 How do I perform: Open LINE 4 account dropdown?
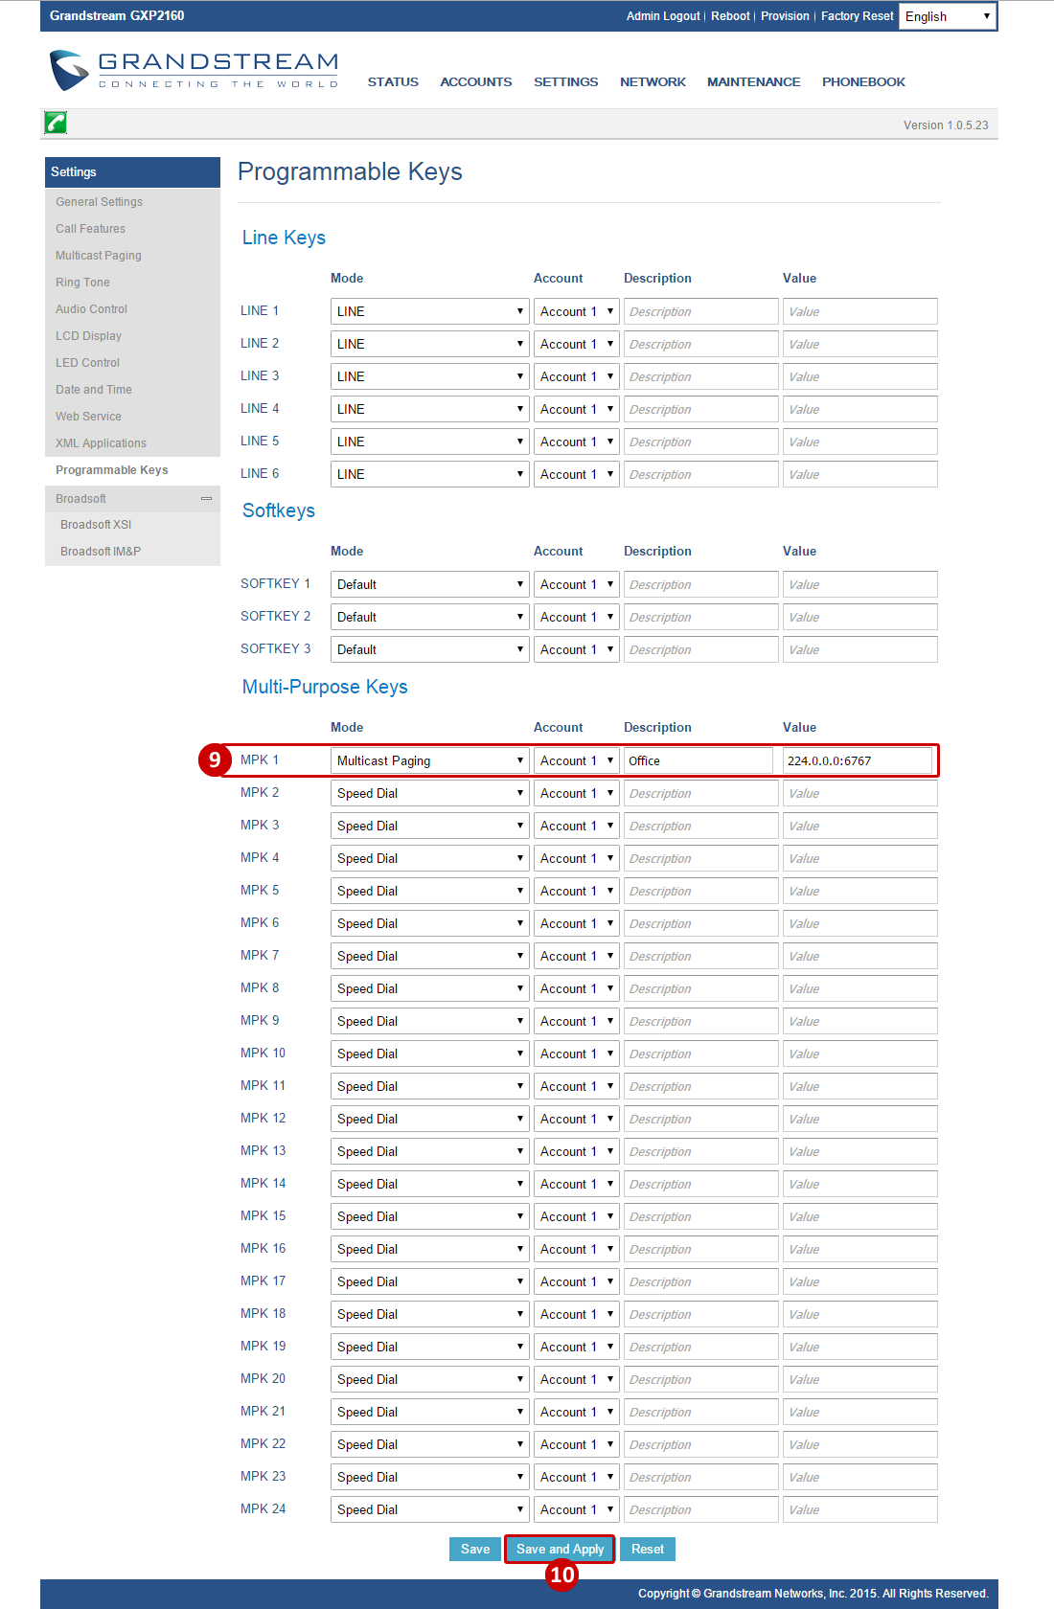[x=577, y=409]
